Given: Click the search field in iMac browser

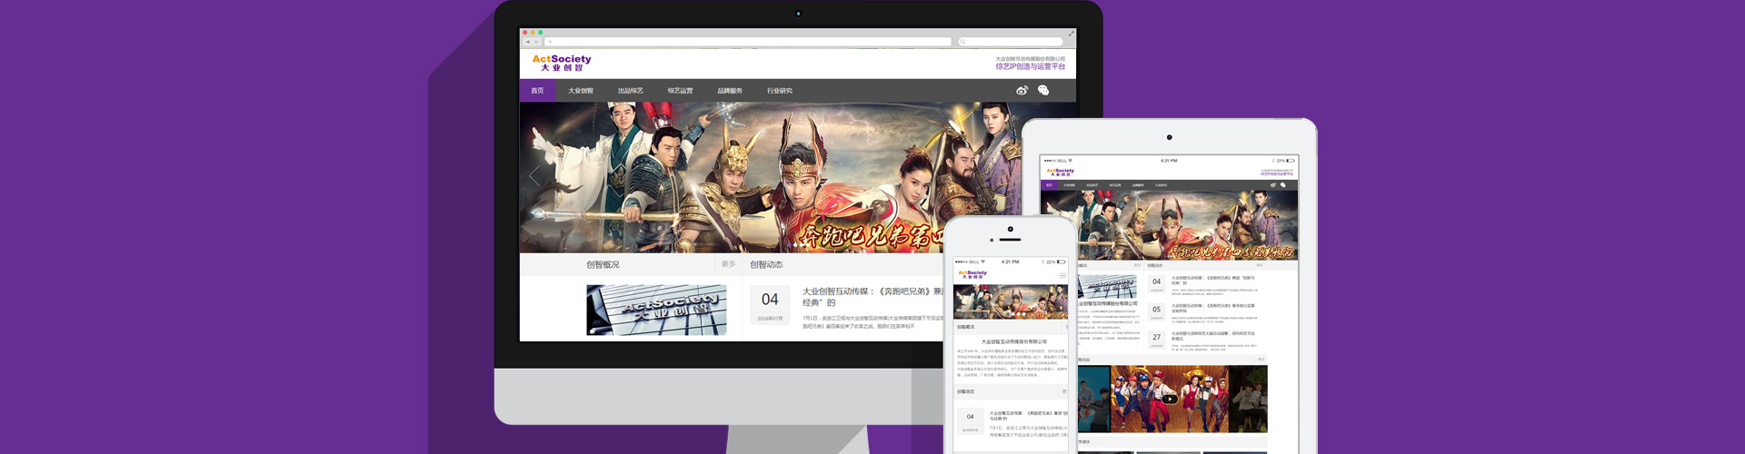Looking at the screenshot, I should pos(1011,42).
